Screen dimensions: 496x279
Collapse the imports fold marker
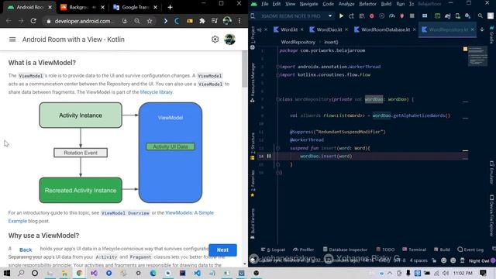point(277,67)
